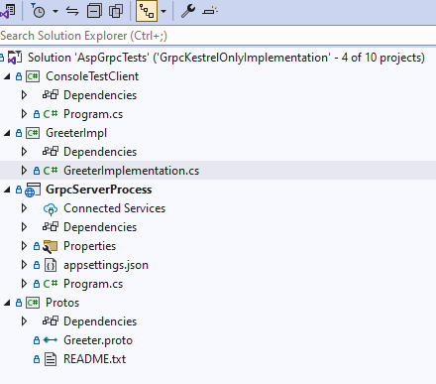Viewport: 436px width, 384px height.
Task: Click the Search Solution Explorer field
Action: pyautogui.click(x=218, y=36)
